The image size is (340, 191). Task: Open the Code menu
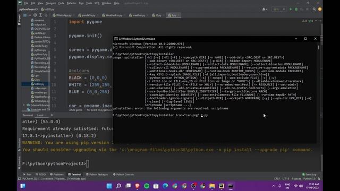[x=61, y=3]
